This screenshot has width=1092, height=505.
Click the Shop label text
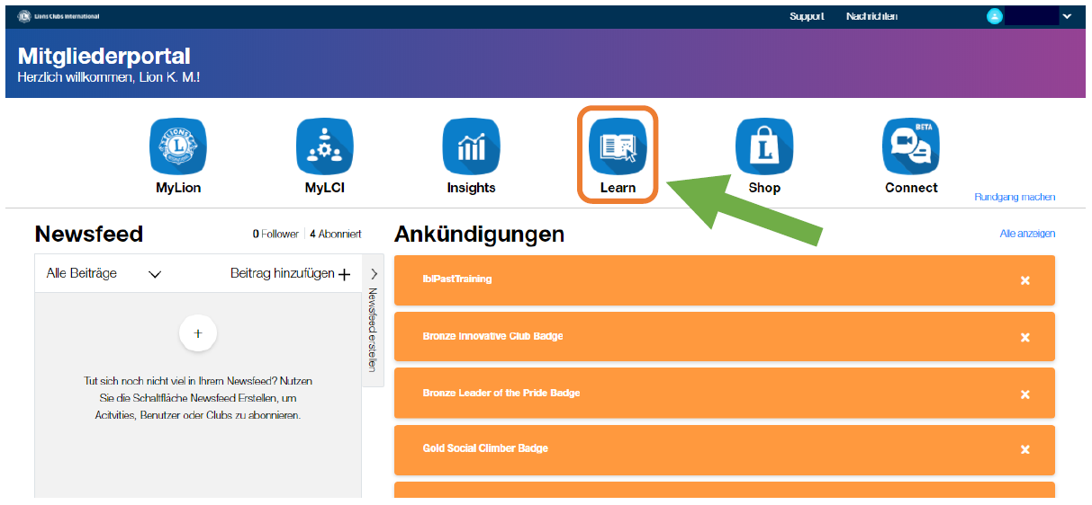pos(764,188)
